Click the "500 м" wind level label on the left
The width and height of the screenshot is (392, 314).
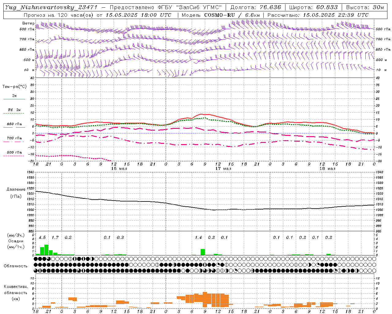click(29, 60)
